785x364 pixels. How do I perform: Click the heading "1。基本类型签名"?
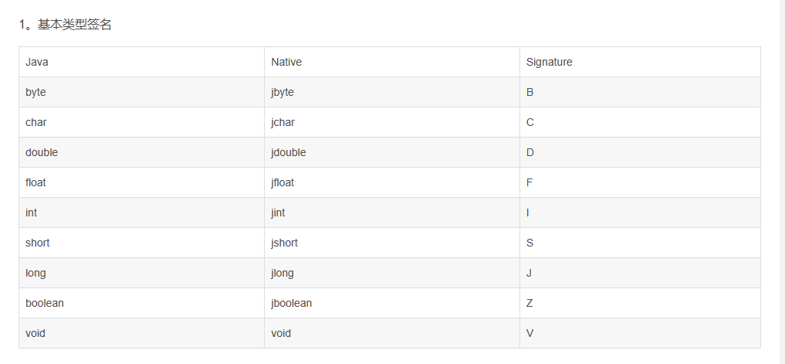(66, 25)
